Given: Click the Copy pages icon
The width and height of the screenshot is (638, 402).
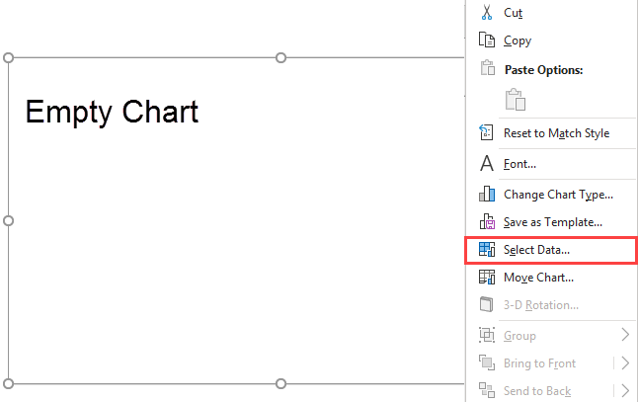Looking at the screenshot, I should [486, 40].
